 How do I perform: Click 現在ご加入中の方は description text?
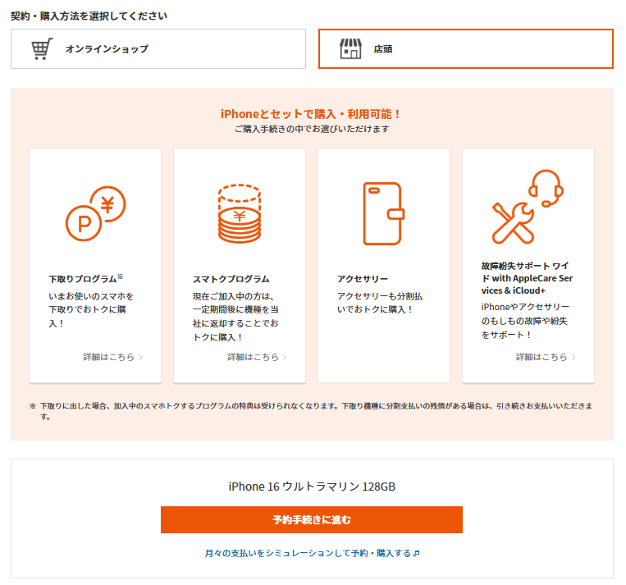click(235, 317)
